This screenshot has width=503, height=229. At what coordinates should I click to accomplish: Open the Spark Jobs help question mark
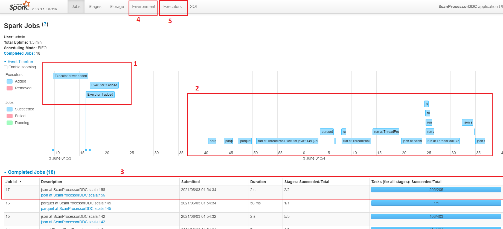(45, 24)
